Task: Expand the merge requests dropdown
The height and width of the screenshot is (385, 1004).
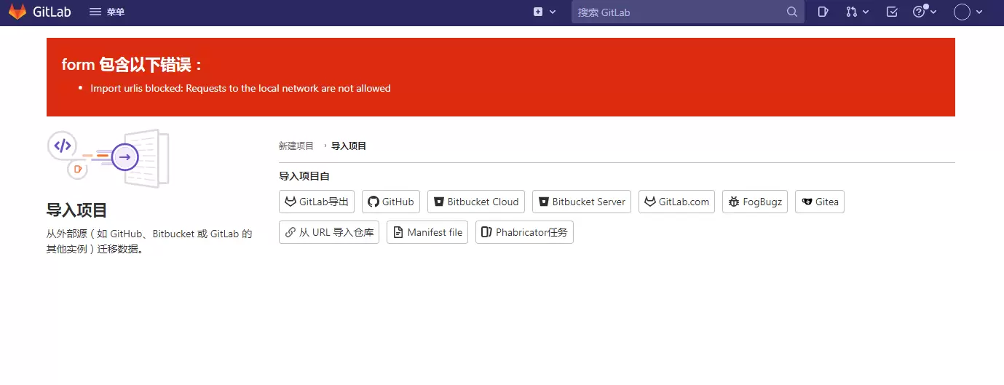Action: pos(857,12)
